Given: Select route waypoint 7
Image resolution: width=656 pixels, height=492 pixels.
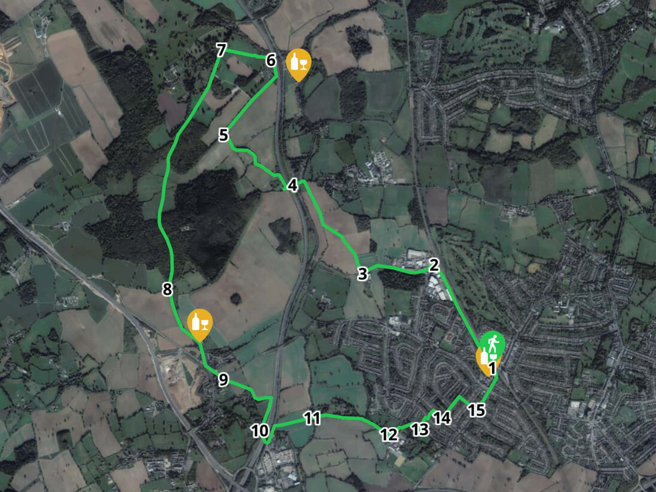Looking at the screenshot, I should pos(220,50).
